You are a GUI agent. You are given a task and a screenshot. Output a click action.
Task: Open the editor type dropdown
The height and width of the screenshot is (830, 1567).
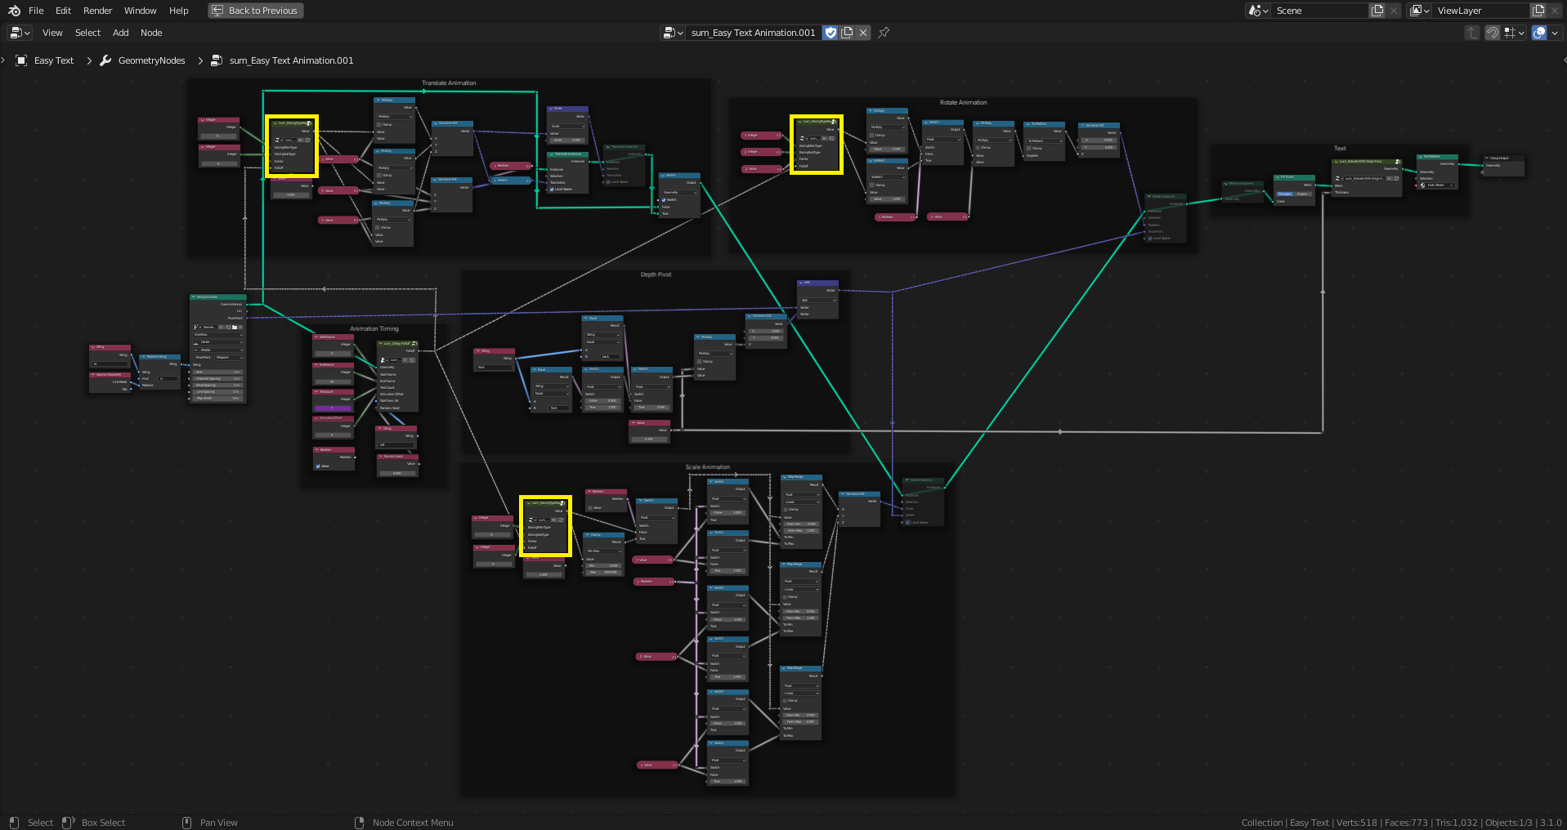click(x=20, y=33)
